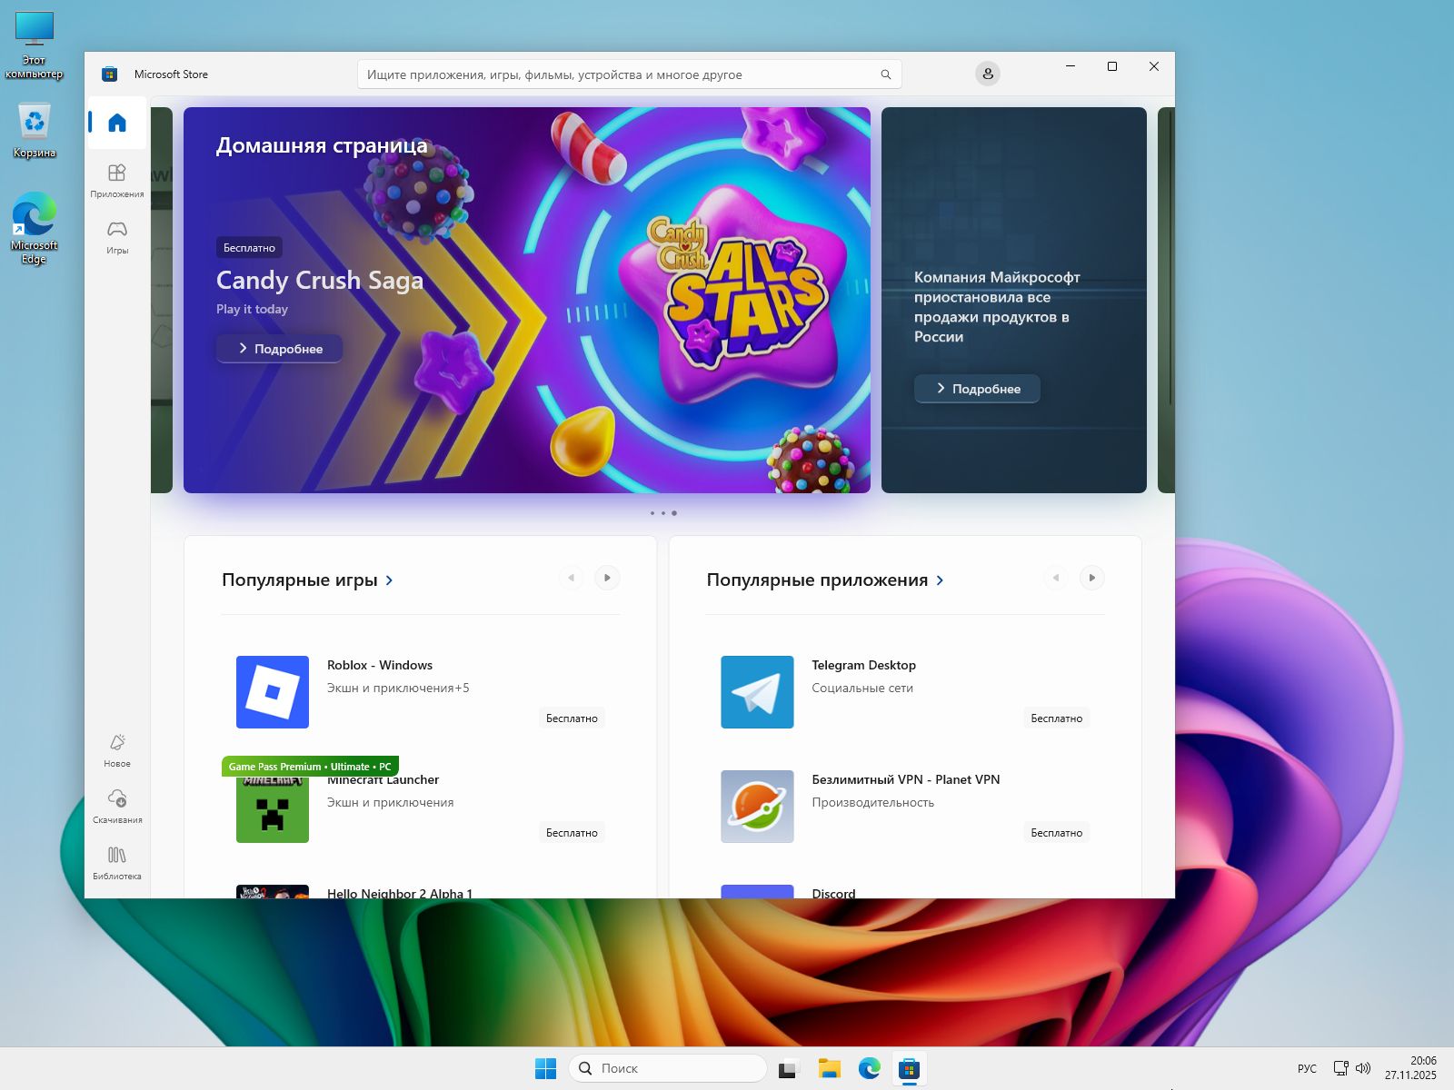The width and height of the screenshot is (1454, 1090).
Task: Open the Новое section in sidebar
Action: point(117,749)
